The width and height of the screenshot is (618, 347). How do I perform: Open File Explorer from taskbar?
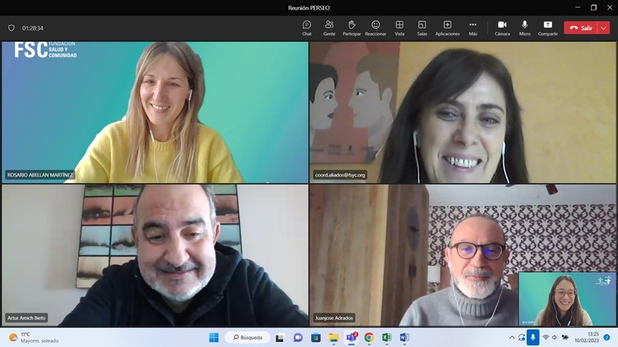334,337
